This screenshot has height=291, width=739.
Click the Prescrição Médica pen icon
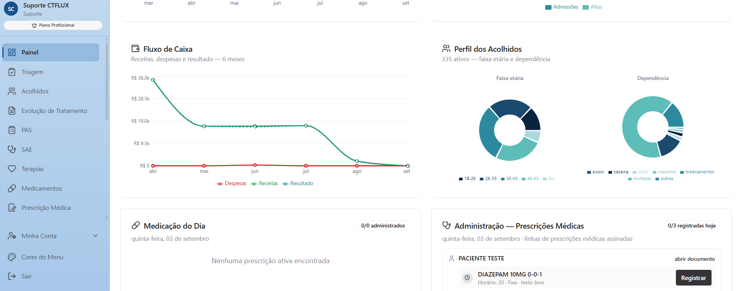pyautogui.click(x=12, y=208)
